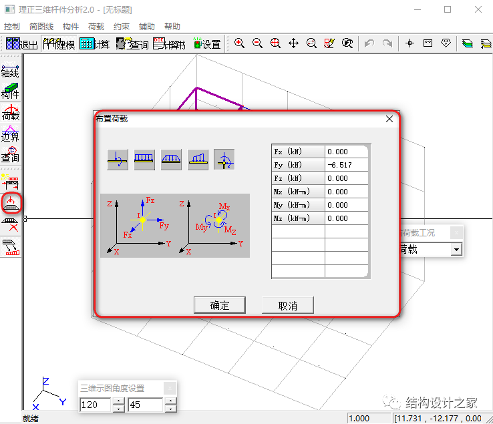This screenshot has width=493, height=424.
Task: Open the 辅助 menu
Action: (x=147, y=27)
